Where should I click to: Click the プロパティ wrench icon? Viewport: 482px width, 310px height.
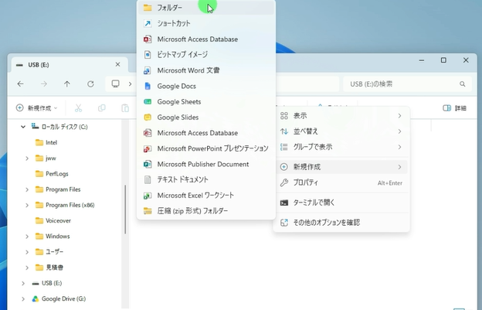[284, 182]
